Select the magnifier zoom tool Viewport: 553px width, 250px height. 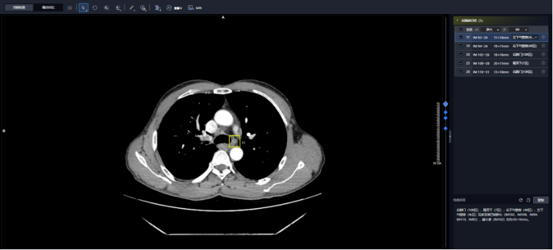pyautogui.click(x=143, y=8)
